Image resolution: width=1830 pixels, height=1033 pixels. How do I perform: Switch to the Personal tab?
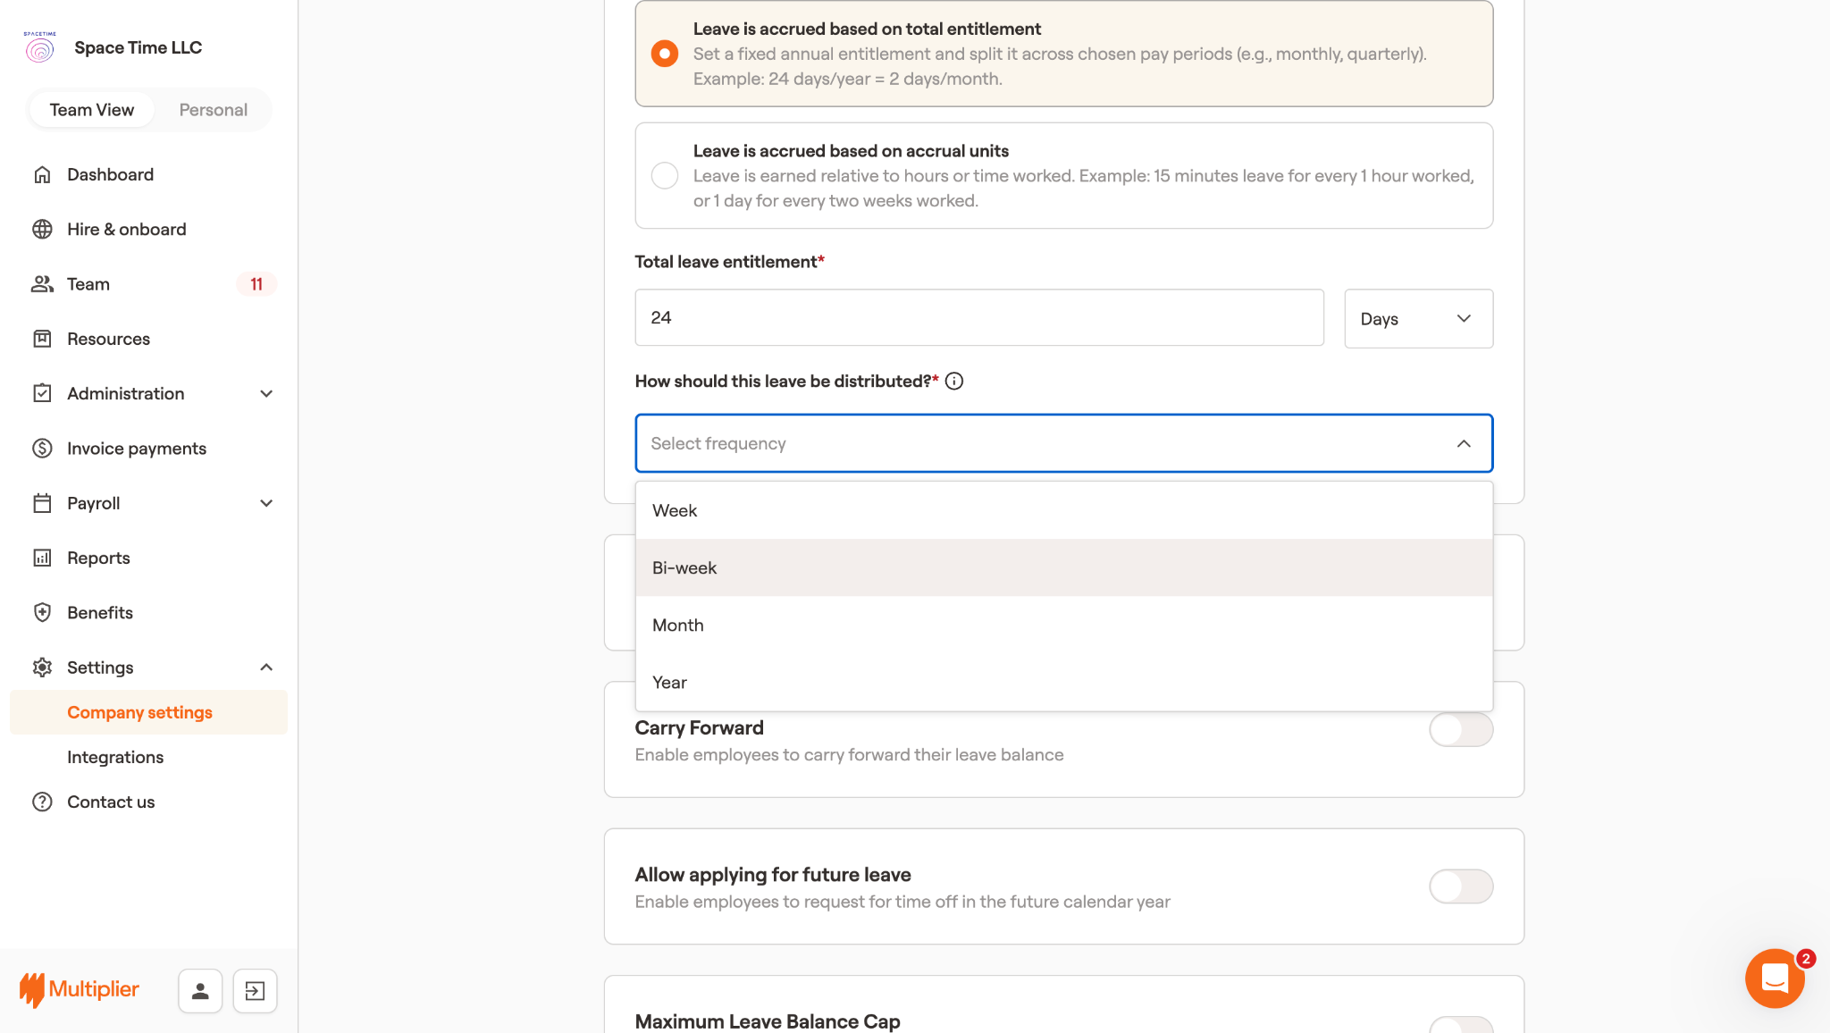(x=213, y=110)
